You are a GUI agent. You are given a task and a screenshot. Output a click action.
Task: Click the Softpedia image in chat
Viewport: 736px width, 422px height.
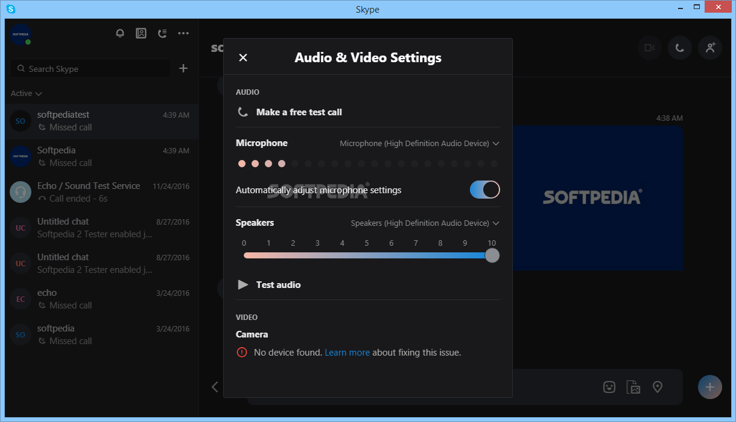(597, 197)
